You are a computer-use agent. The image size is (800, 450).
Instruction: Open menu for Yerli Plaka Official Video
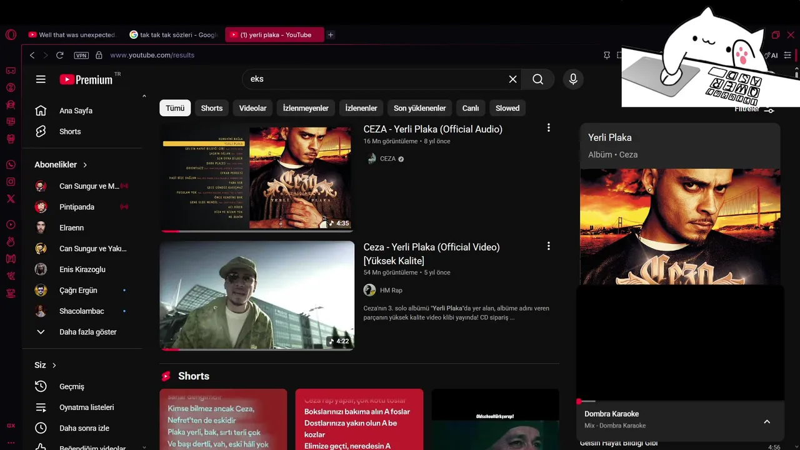pos(549,246)
